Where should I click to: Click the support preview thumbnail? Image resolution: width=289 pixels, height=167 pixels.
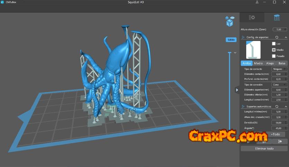pyautogui.click(x=253, y=50)
